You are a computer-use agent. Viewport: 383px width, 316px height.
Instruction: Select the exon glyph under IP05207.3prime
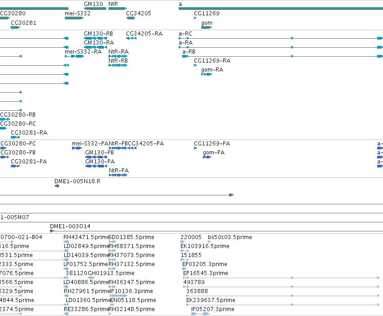point(200,314)
